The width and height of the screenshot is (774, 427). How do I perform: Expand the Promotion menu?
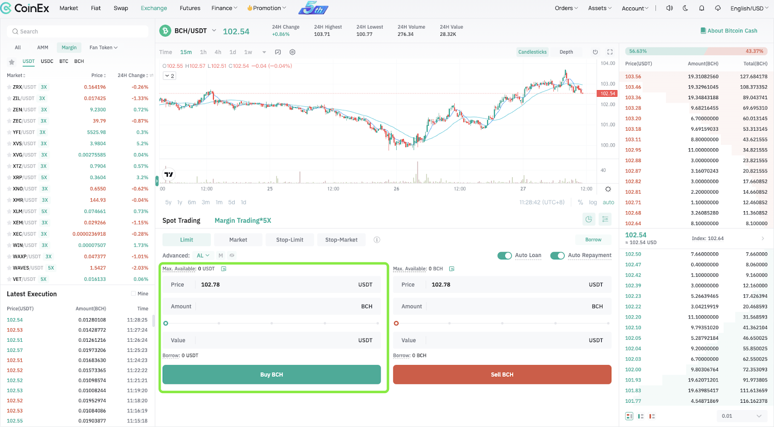267,8
